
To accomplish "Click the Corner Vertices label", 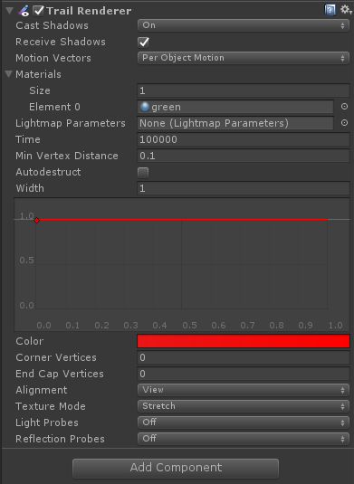I will coord(56,357).
